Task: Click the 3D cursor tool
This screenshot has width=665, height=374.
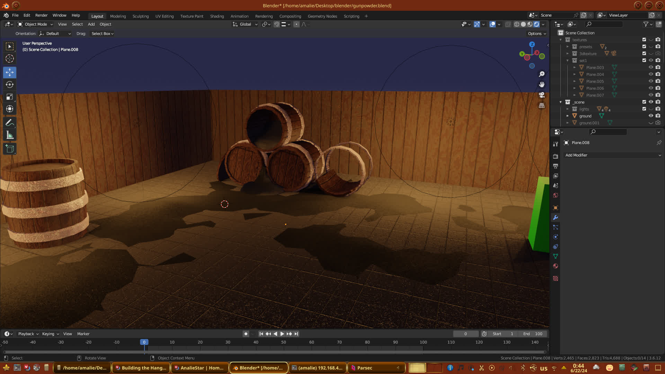Action: pos(10,59)
